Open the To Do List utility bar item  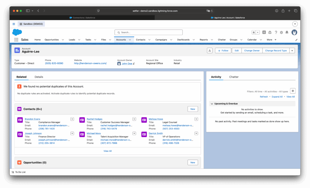tap(18, 172)
